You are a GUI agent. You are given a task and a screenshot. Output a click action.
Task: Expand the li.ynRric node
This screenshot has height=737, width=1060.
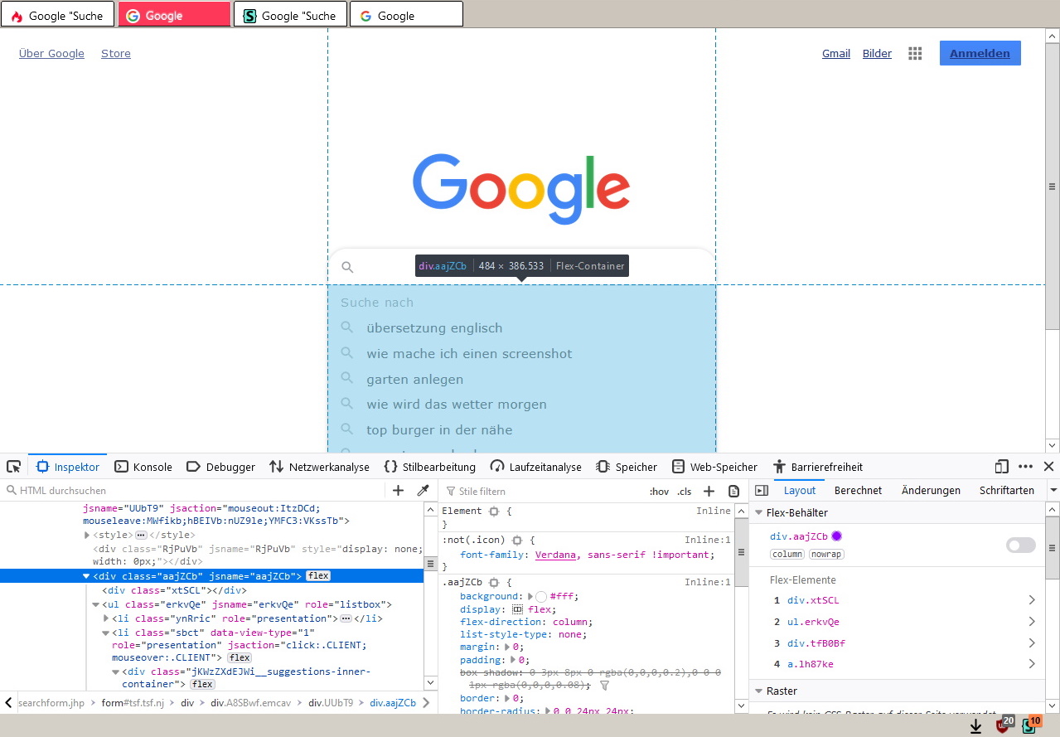pyautogui.click(x=106, y=618)
